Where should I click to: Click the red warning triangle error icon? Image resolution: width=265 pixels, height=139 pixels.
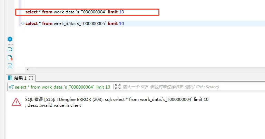[x=16, y=102]
